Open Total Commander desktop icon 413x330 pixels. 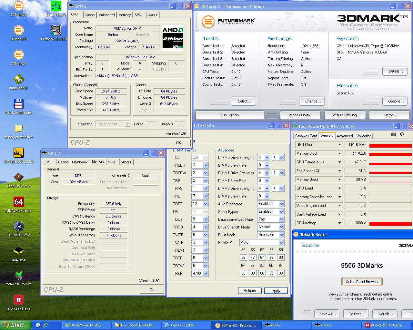pyautogui.click(x=18, y=107)
